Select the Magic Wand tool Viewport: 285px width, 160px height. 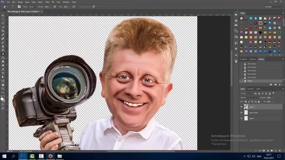(x=3, y=27)
